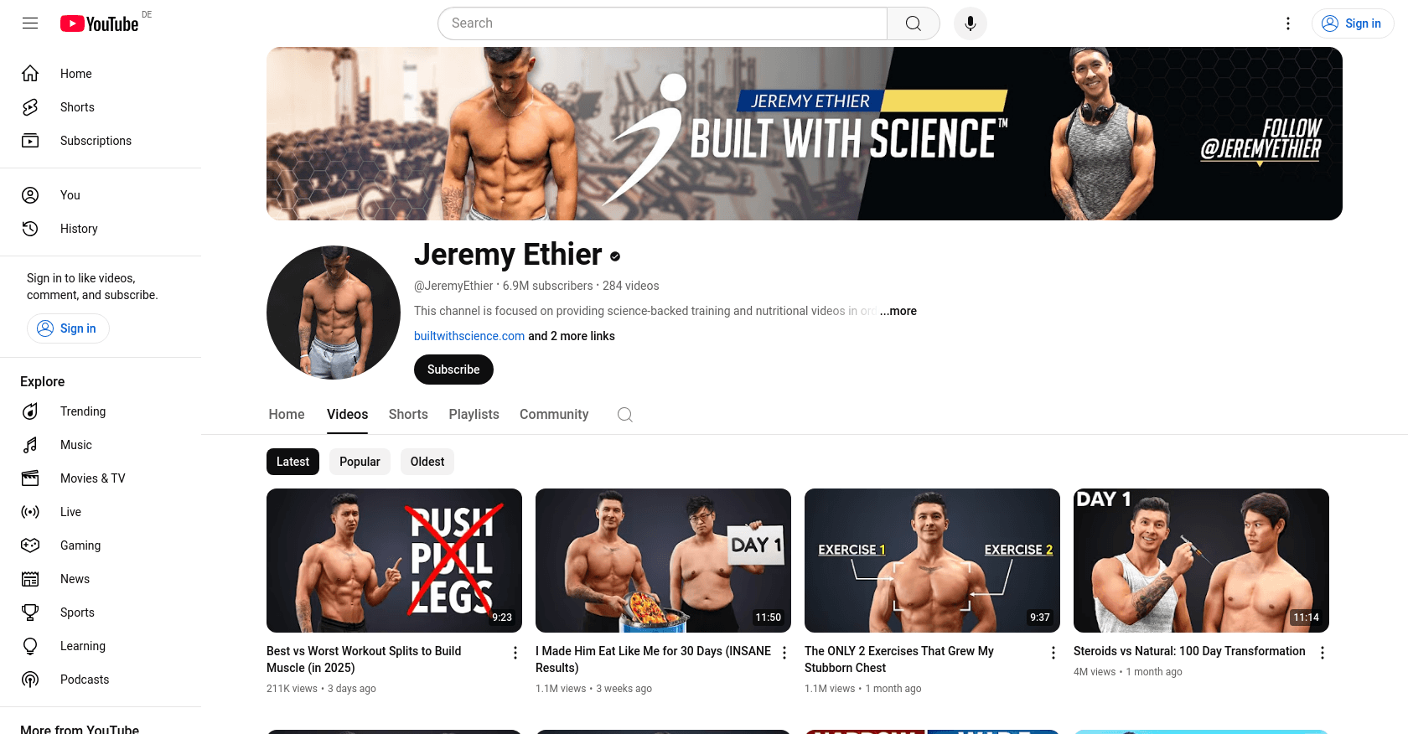Select the Oldest sort chip
Image resolution: width=1408 pixels, height=734 pixels.
tap(427, 462)
